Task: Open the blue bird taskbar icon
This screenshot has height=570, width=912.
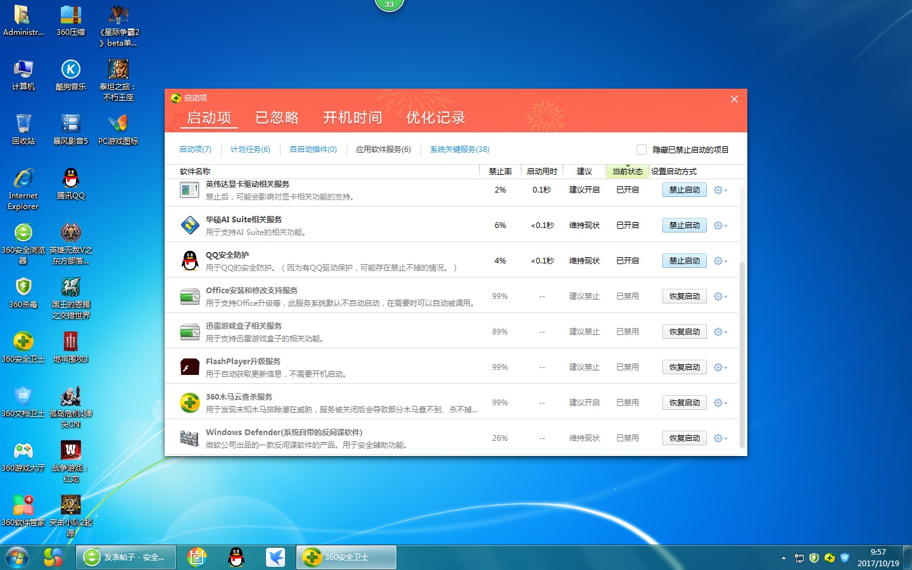Action: coord(275,557)
